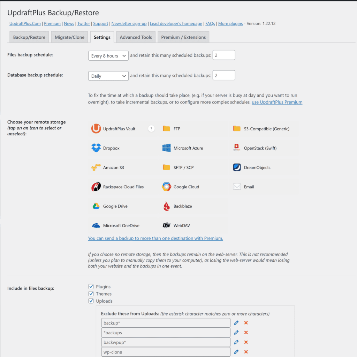Viewport: 357px width, 357px height.
Task: Open the News link
Action: (69, 23)
